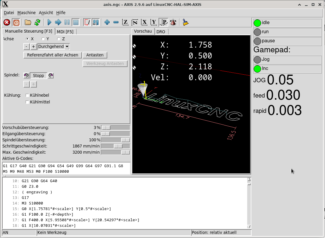Viewport: 325px width, 238px height.
Task: Click G-code line 15 in program listing
Action: coord(66,209)
